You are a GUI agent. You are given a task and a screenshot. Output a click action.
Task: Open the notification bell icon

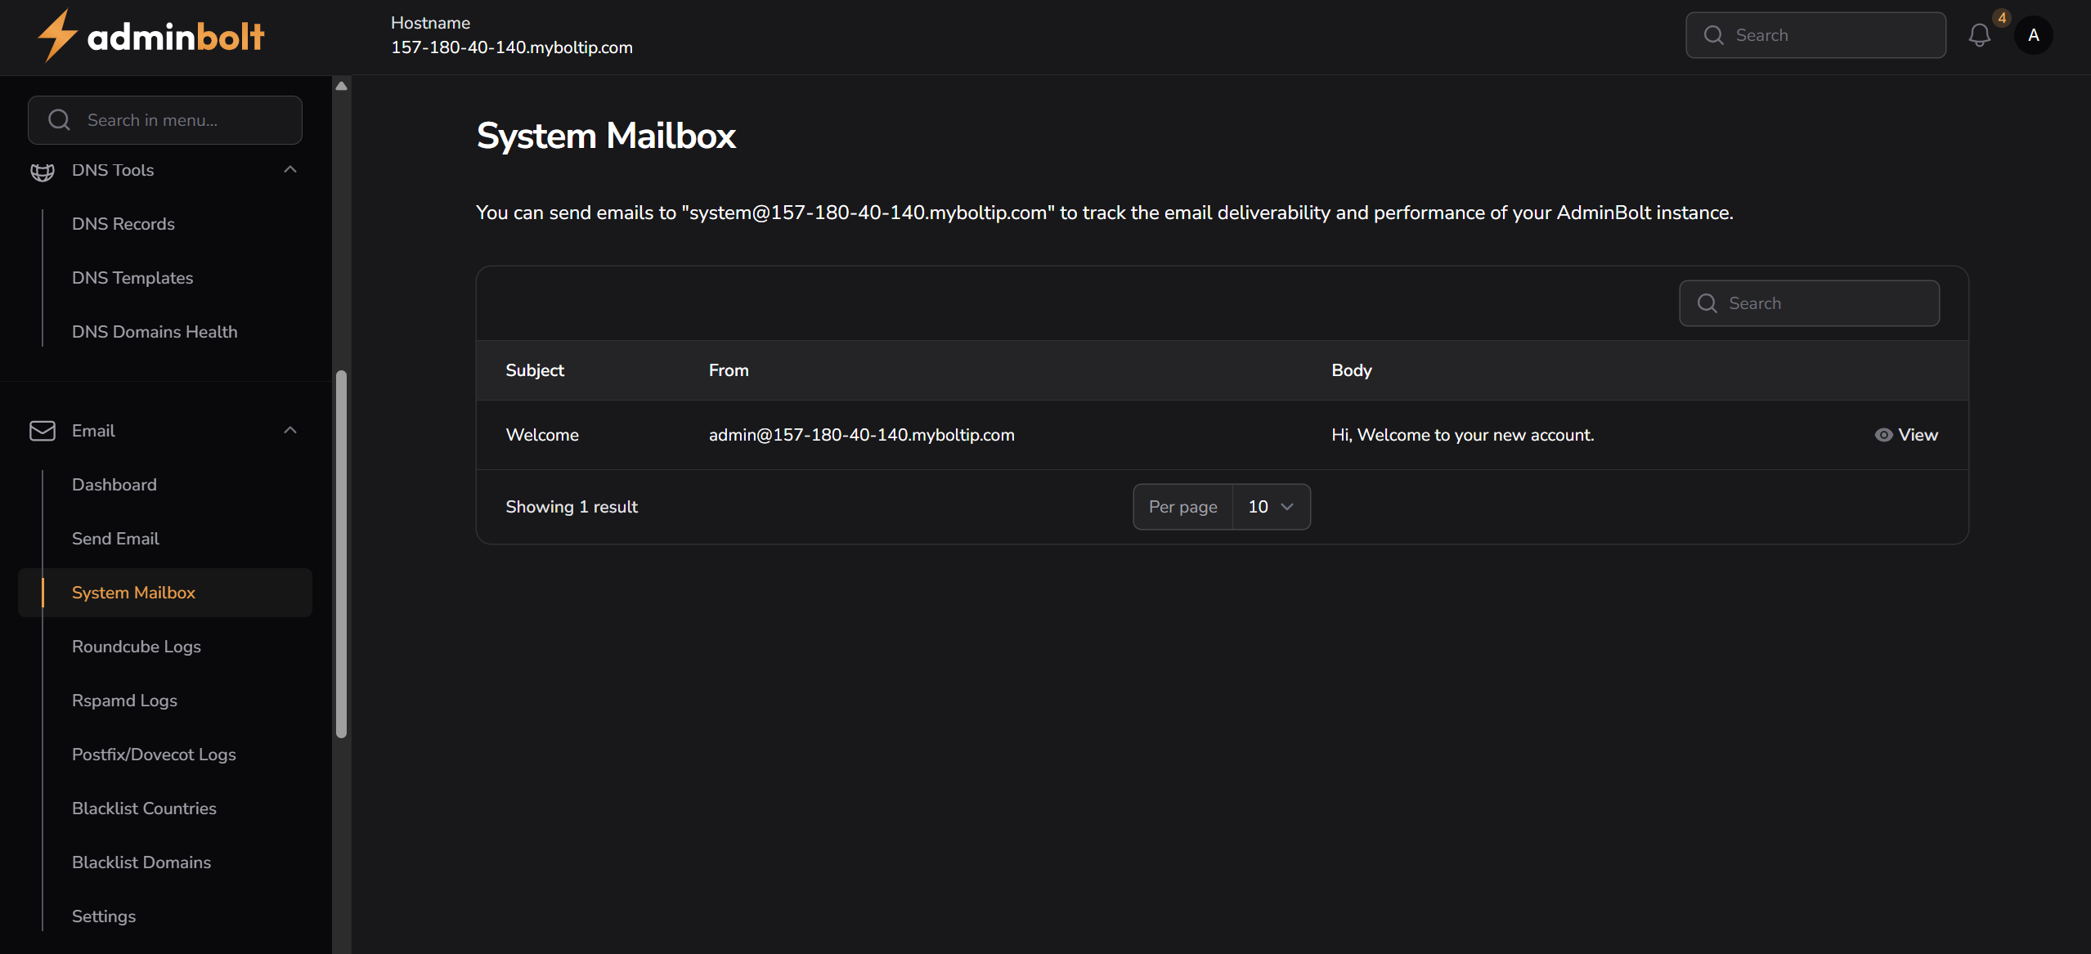point(1980,34)
